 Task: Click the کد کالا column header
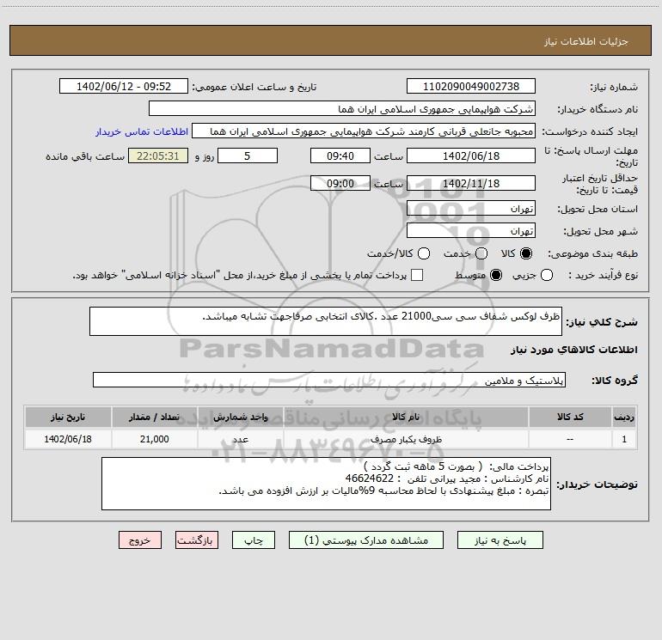[570, 417]
